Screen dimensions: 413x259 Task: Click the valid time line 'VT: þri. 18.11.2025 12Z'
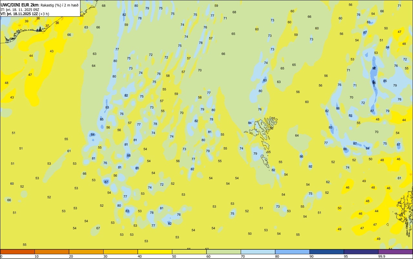point(19,14)
